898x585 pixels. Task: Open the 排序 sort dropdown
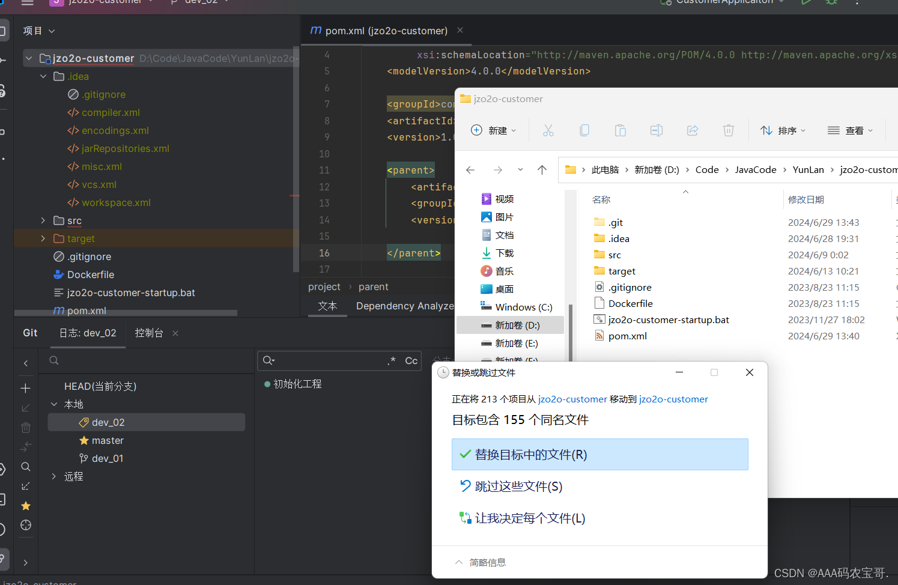(783, 130)
